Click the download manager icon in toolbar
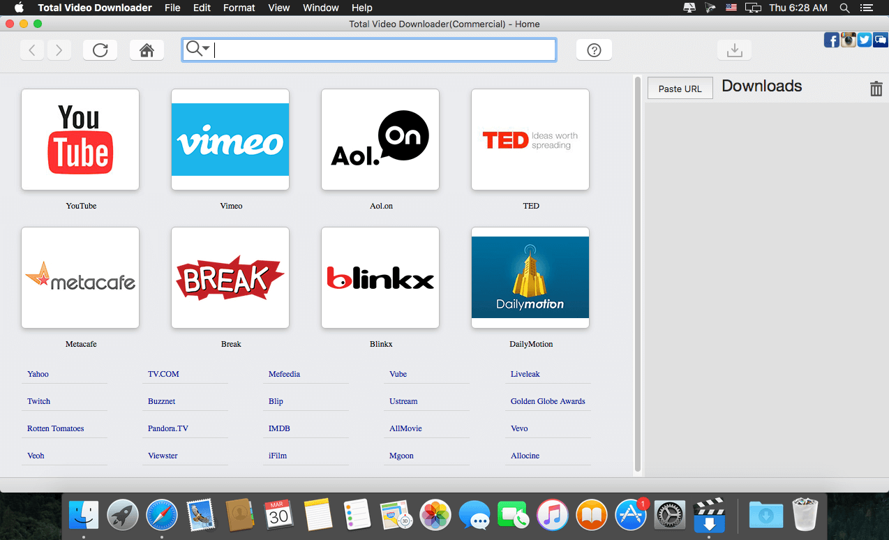This screenshot has height=540, width=889. (x=734, y=50)
